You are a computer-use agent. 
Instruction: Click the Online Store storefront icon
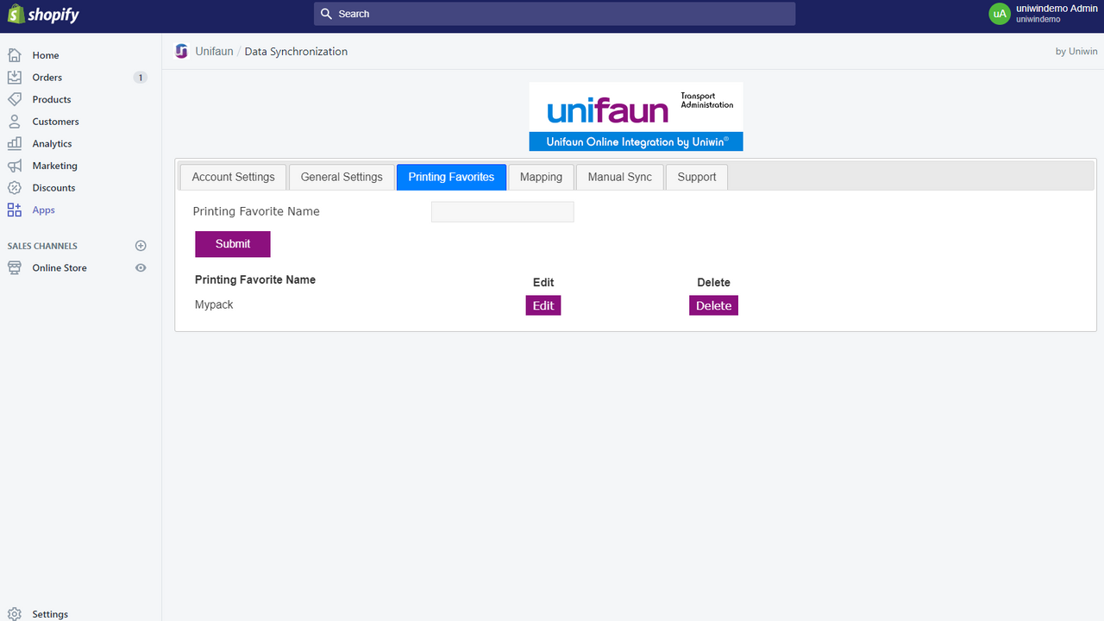(15, 267)
